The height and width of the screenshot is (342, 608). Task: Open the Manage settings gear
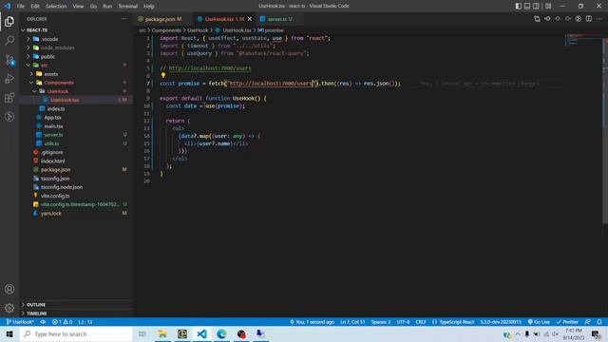[9, 308]
